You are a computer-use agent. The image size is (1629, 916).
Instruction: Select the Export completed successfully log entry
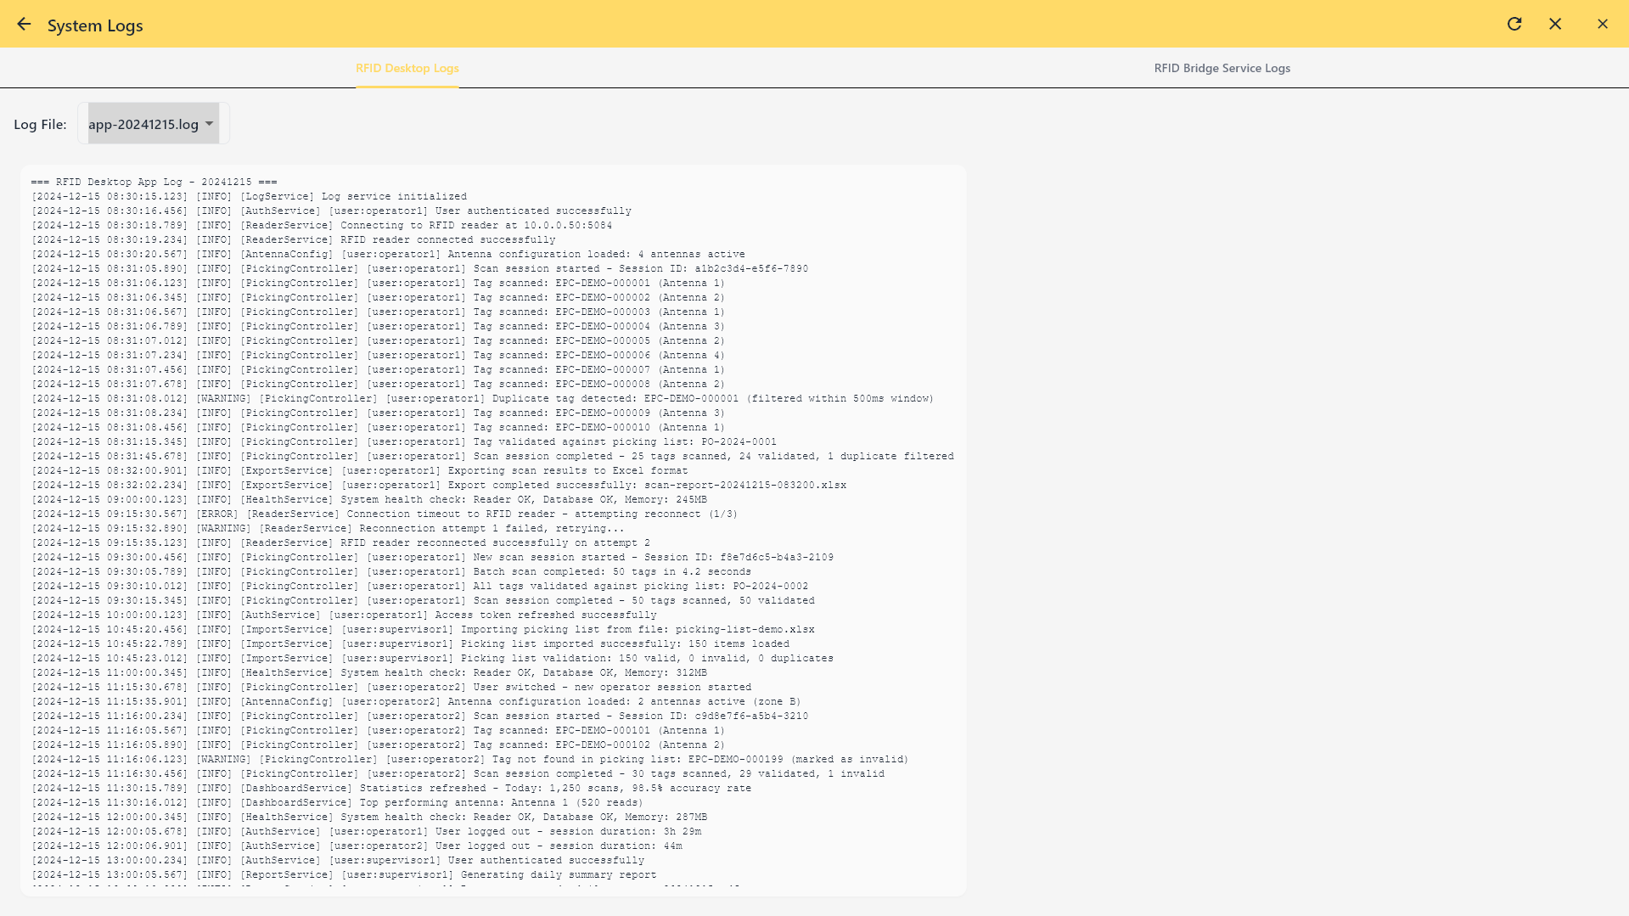pos(438,485)
